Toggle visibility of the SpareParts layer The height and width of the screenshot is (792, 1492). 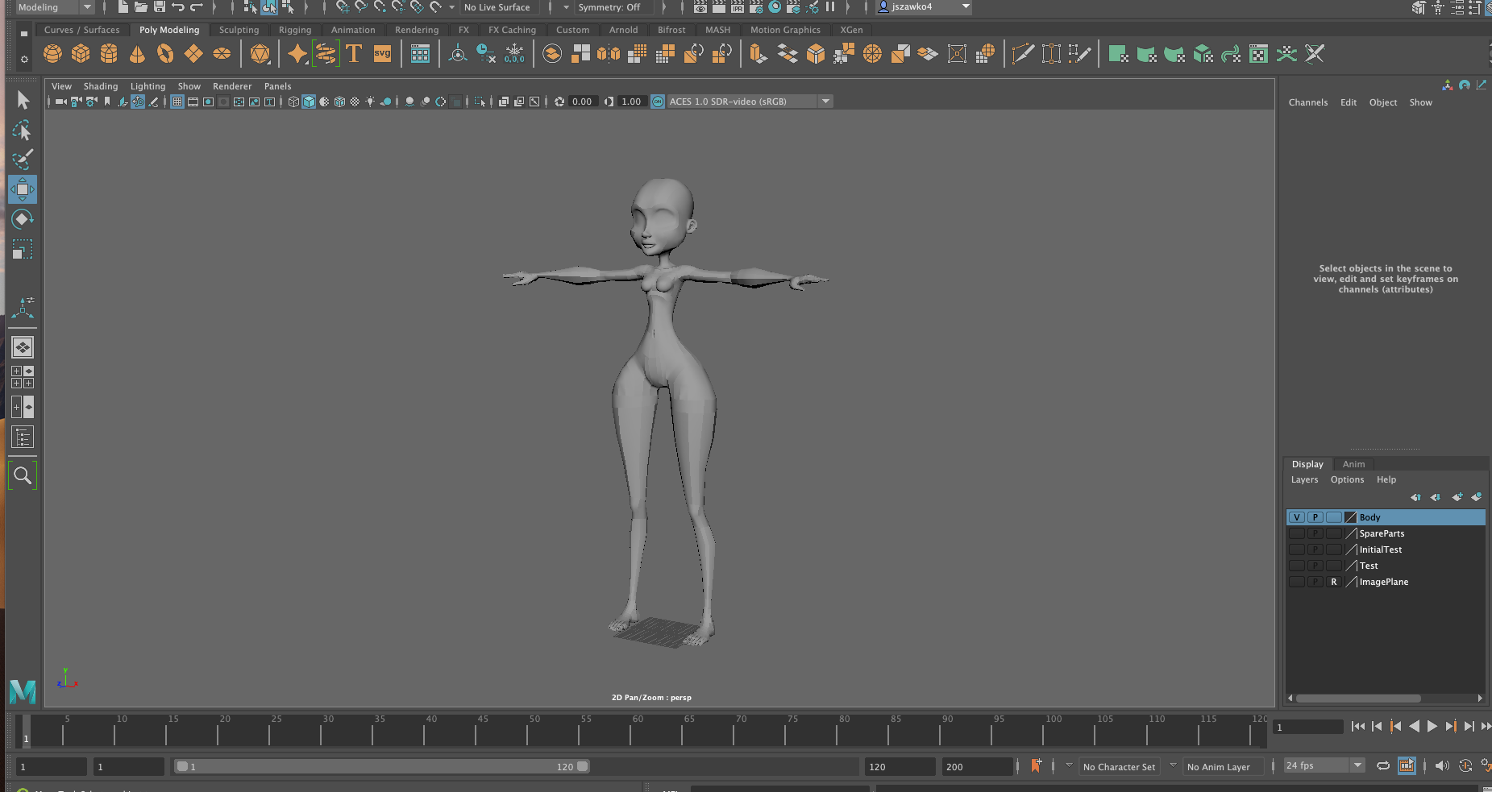(1296, 533)
